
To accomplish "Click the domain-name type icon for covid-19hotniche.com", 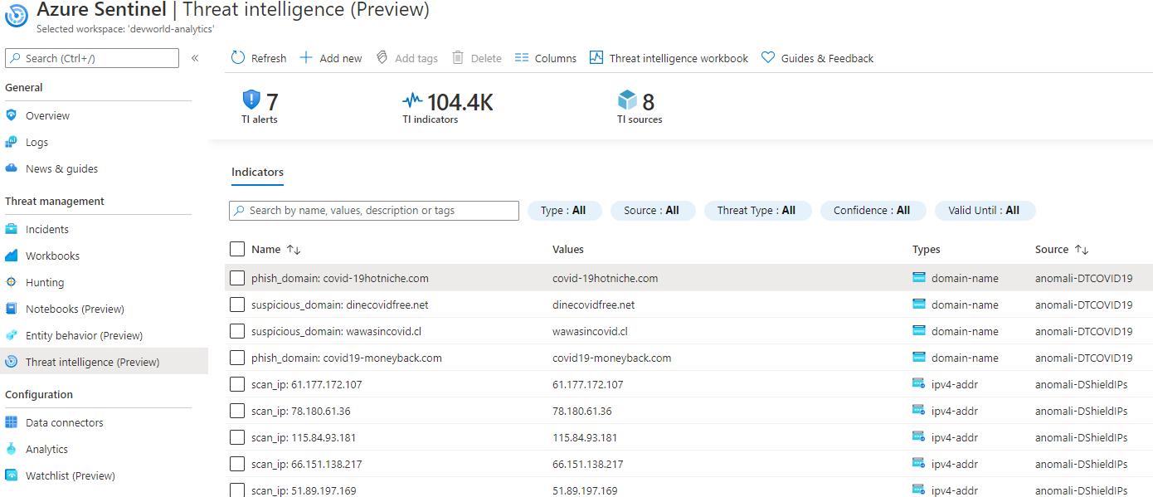I will click(918, 278).
